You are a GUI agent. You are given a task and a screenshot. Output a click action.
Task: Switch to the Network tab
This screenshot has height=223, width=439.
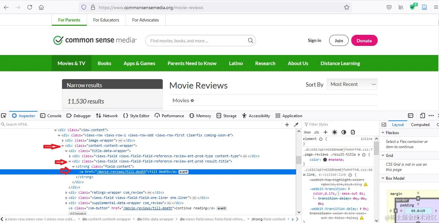click(x=107, y=116)
